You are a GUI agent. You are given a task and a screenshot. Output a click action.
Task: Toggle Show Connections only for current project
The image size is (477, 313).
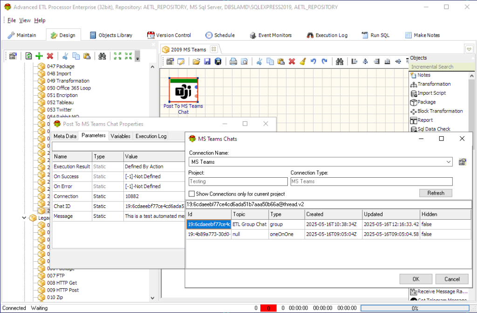click(191, 194)
